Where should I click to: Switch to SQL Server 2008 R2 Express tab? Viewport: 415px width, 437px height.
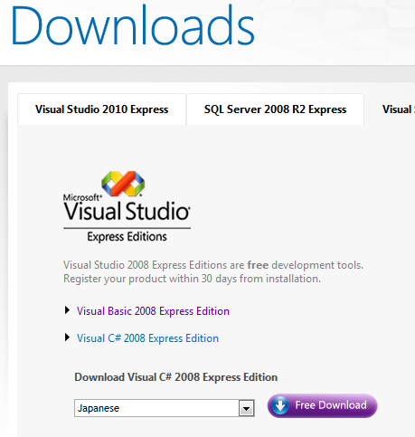275,109
